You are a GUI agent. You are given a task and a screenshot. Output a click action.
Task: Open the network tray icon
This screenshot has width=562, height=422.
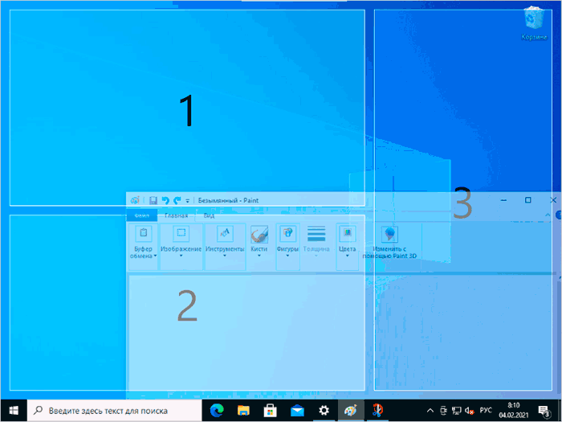tap(456, 411)
